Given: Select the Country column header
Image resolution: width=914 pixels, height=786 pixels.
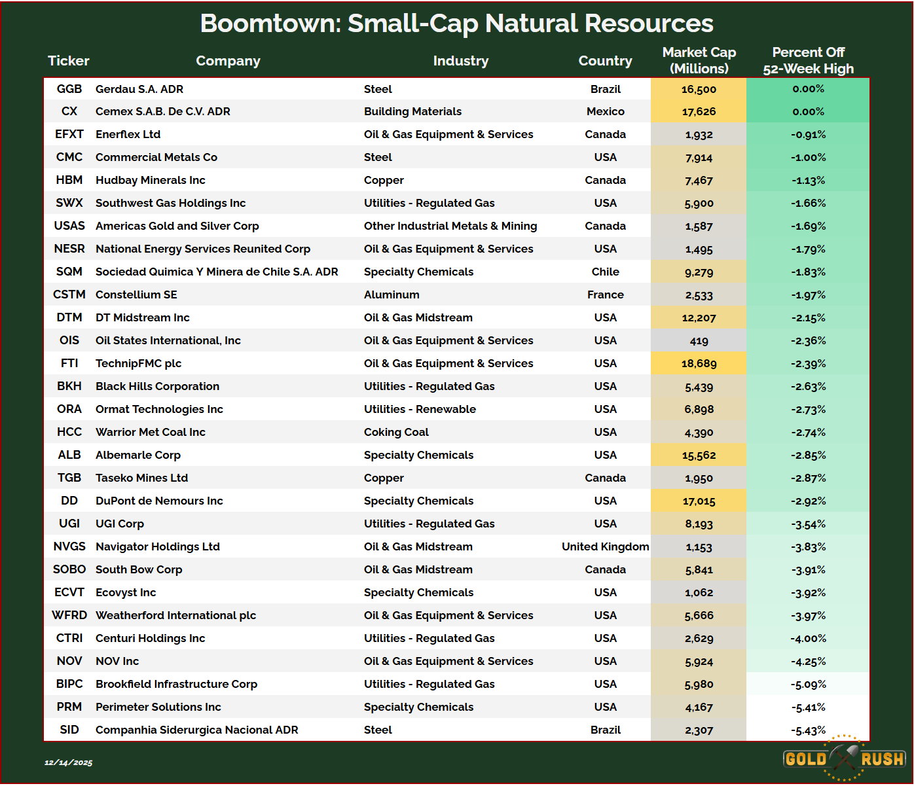Looking at the screenshot, I should [605, 61].
